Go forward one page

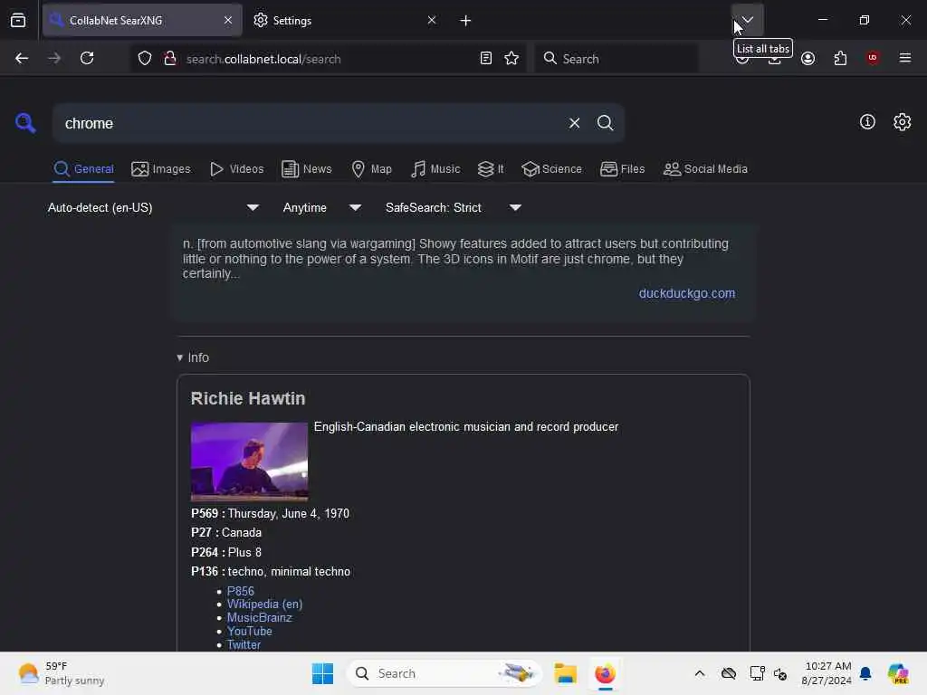[54, 58]
